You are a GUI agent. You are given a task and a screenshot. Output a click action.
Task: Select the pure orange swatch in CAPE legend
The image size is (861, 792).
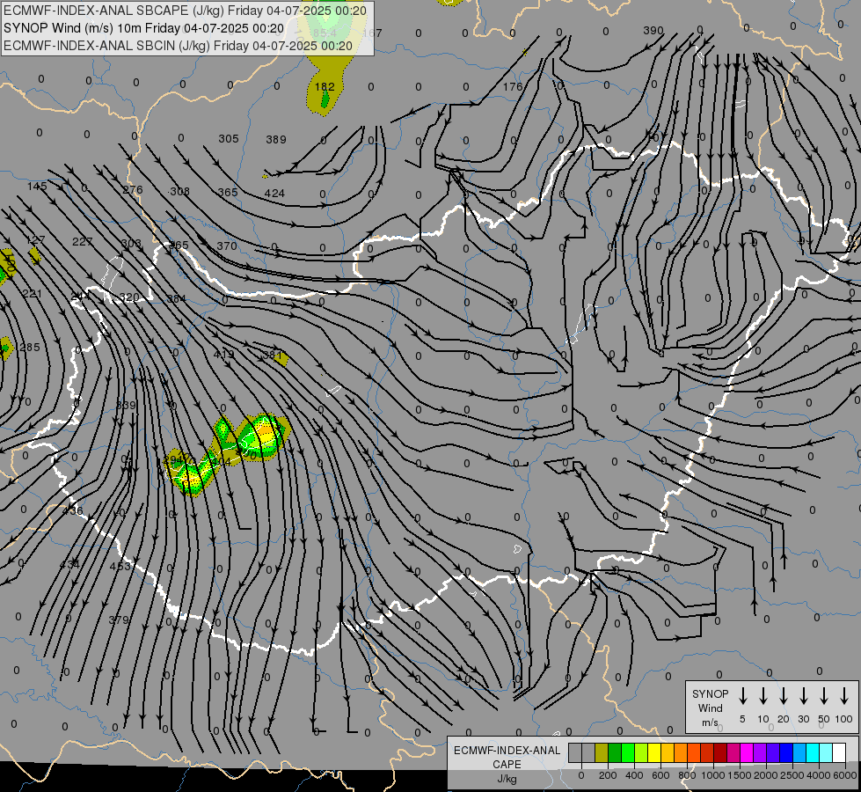pos(681,753)
